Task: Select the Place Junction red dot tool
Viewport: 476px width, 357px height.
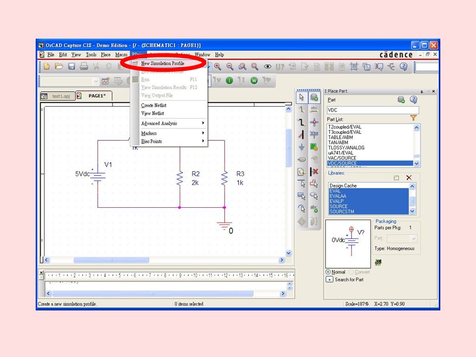Action: [314, 122]
